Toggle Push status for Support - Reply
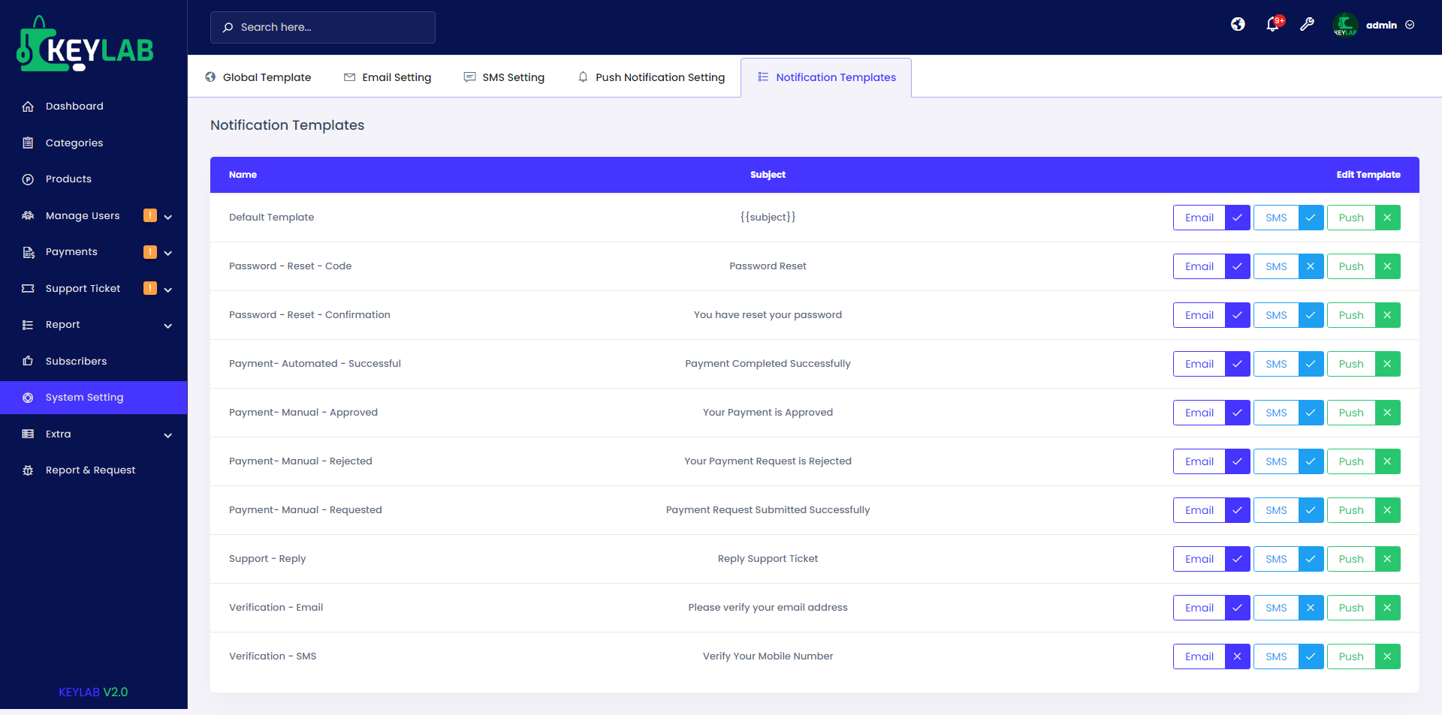The width and height of the screenshot is (1442, 715). click(x=1387, y=559)
